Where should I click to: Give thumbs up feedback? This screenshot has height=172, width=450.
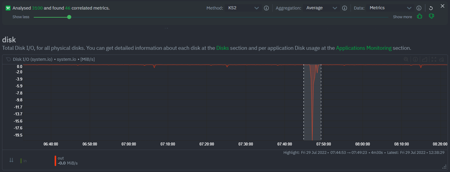tap(420, 16)
